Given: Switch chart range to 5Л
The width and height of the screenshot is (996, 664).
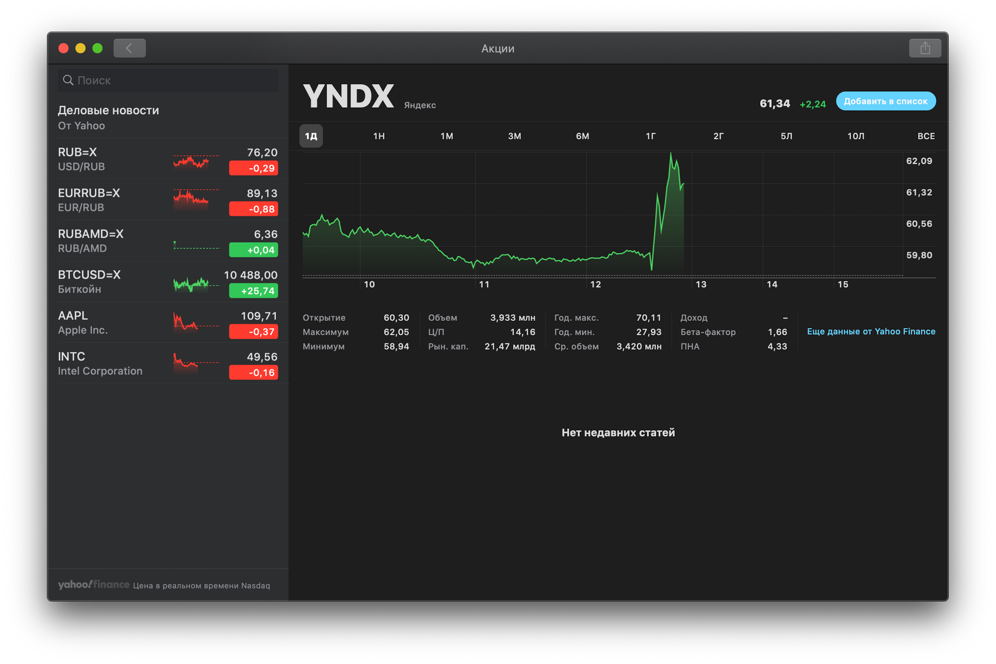Looking at the screenshot, I should pyautogui.click(x=786, y=136).
